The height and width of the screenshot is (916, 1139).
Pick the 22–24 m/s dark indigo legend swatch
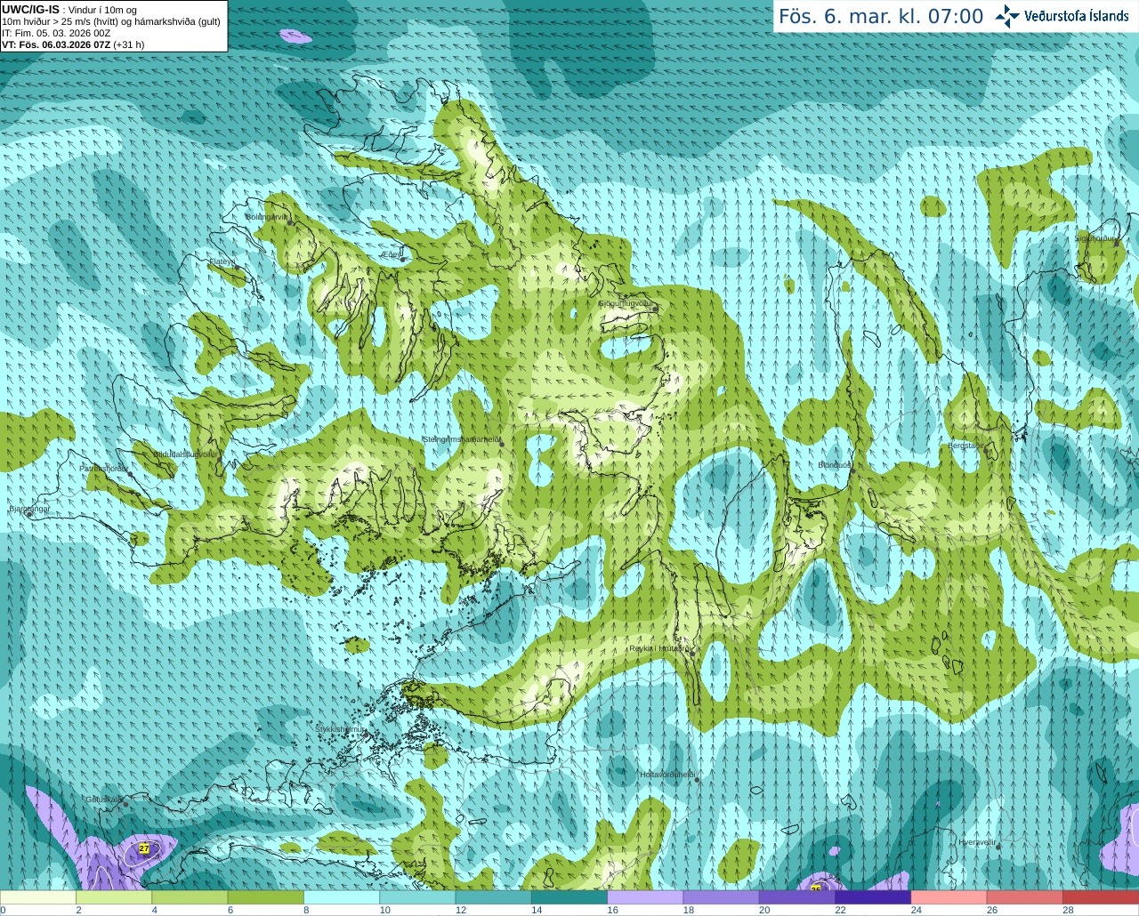[873, 897]
